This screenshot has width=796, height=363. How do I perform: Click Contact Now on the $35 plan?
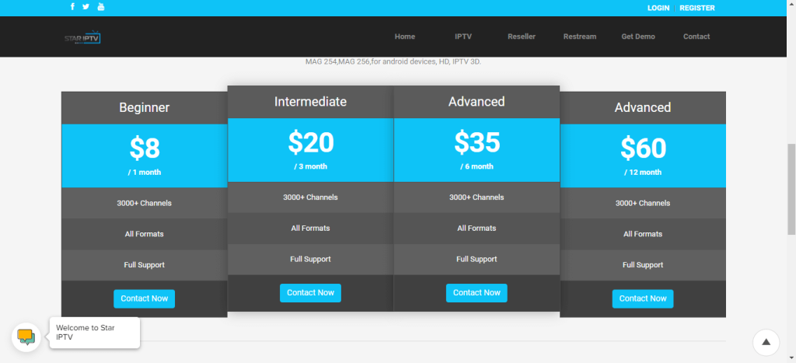tap(477, 293)
